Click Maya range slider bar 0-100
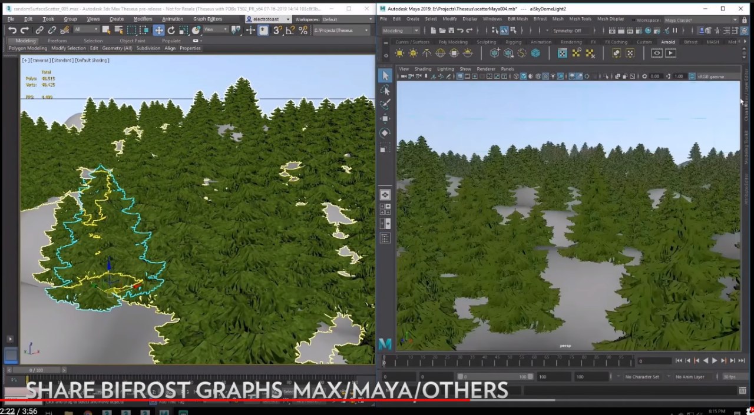Screen dimensions: 754x415 coord(495,376)
